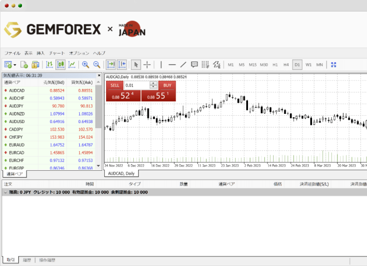Open the ヘルプ menu
367x266 pixels.
99,53
